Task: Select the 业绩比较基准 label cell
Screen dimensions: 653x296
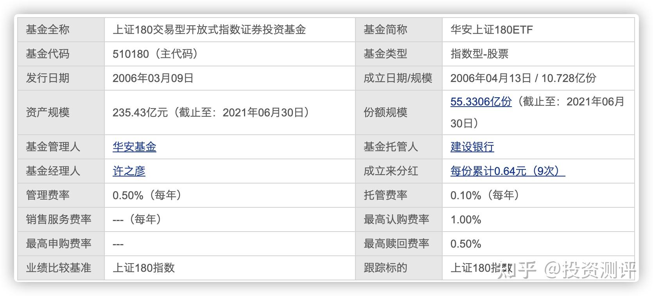Action: coord(58,268)
